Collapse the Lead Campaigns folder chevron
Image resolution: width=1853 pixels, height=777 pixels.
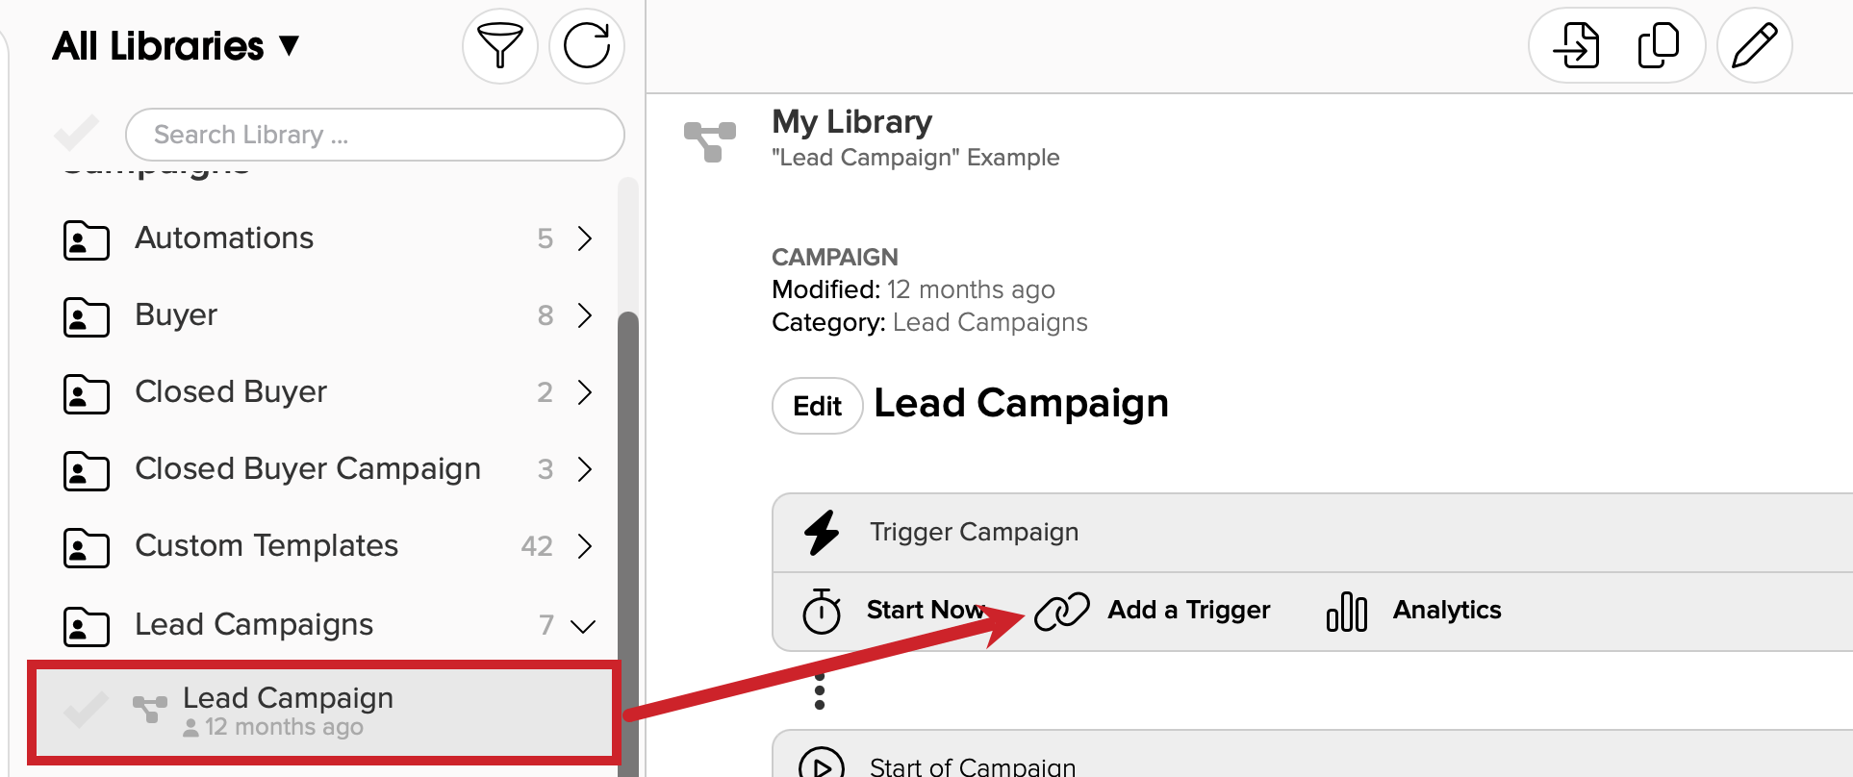click(x=583, y=626)
